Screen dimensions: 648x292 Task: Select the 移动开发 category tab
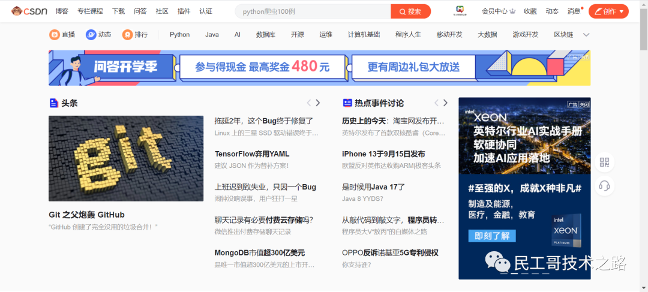tap(449, 35)
